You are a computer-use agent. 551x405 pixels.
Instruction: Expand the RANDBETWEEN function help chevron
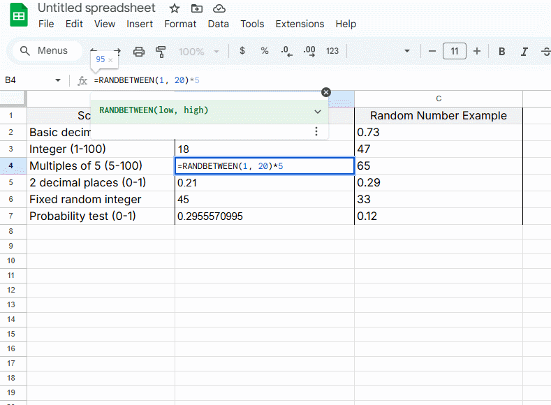pyautogui.click(x=318, y=111)
